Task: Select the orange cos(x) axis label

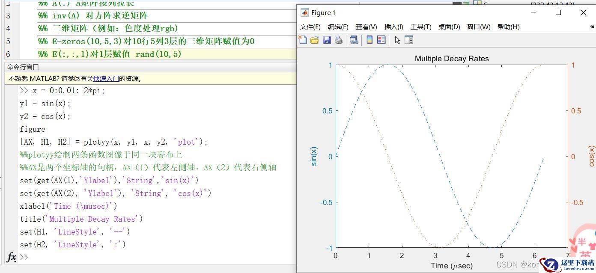Action: click(591, 156)
